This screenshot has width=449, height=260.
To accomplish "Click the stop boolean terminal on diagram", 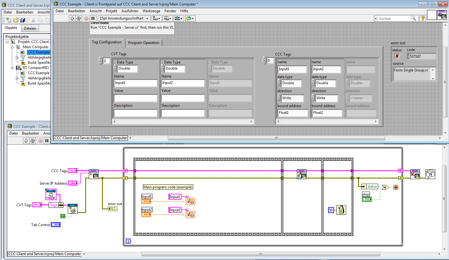I will 367,199.
